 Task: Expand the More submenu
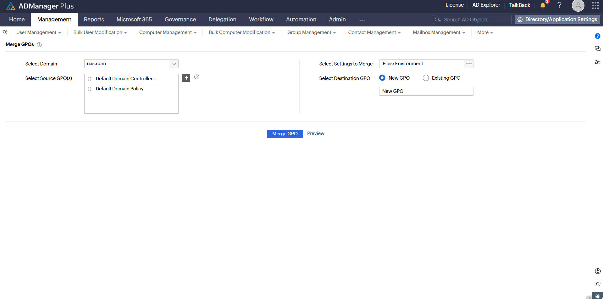click(x=485, y=32)
